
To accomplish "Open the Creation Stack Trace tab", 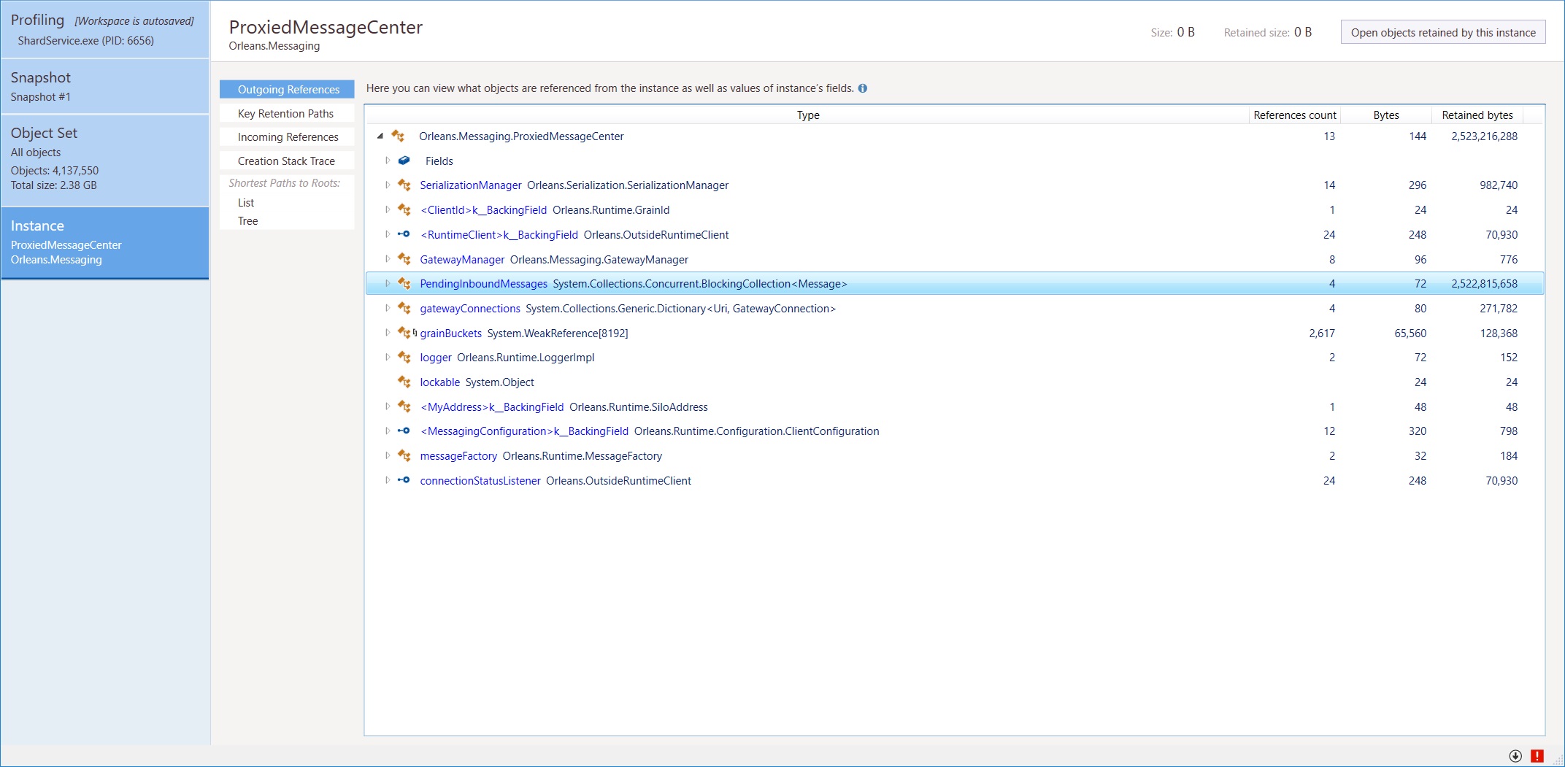I will click(287, 161).
